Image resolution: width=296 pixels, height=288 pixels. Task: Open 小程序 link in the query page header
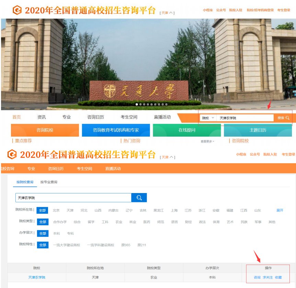tap(241, 154)
